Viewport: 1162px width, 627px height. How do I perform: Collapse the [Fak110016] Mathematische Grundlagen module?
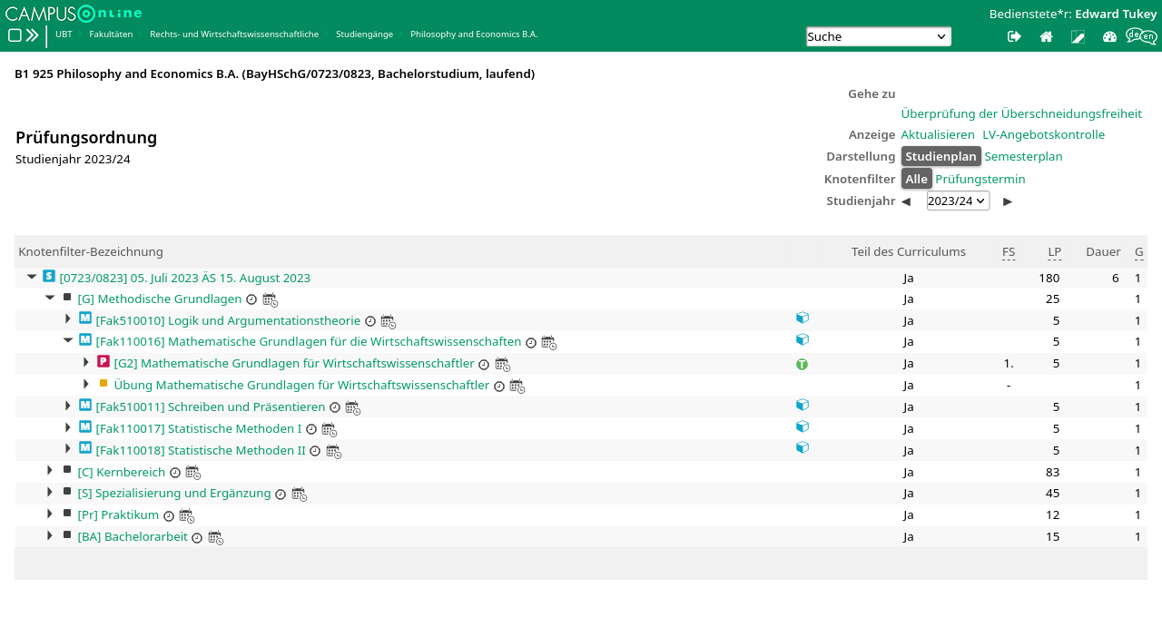coord(68,340)
